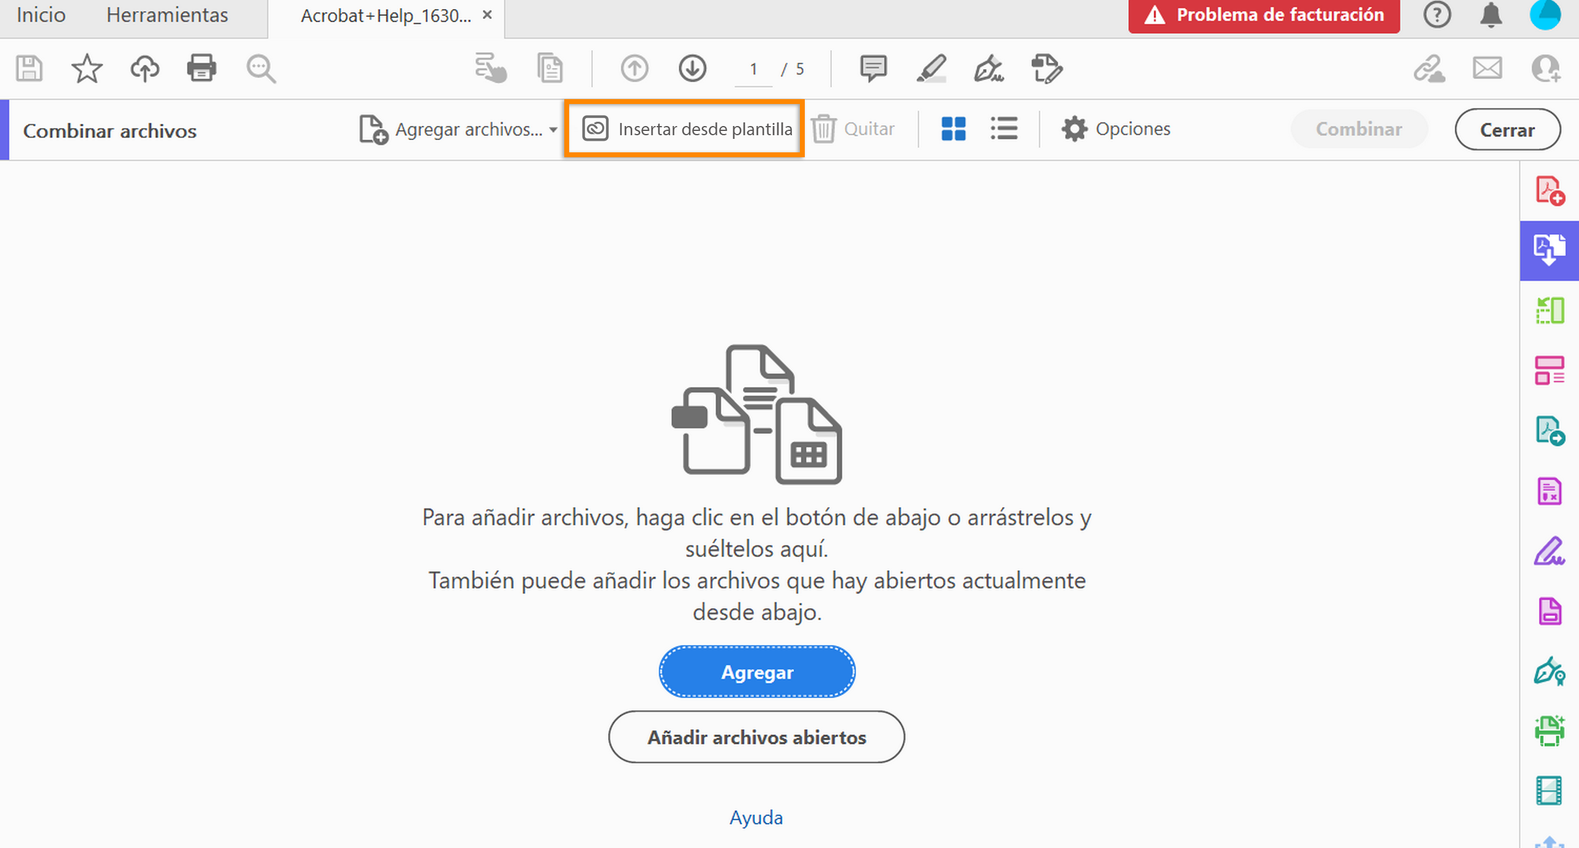The height and width of the screenshot is (848, 1579).
Task: Select the highlighter tool
Action: click(931, 68)
